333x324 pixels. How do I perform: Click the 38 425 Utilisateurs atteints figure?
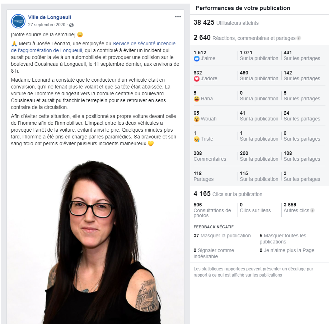[x=226, y=23]
